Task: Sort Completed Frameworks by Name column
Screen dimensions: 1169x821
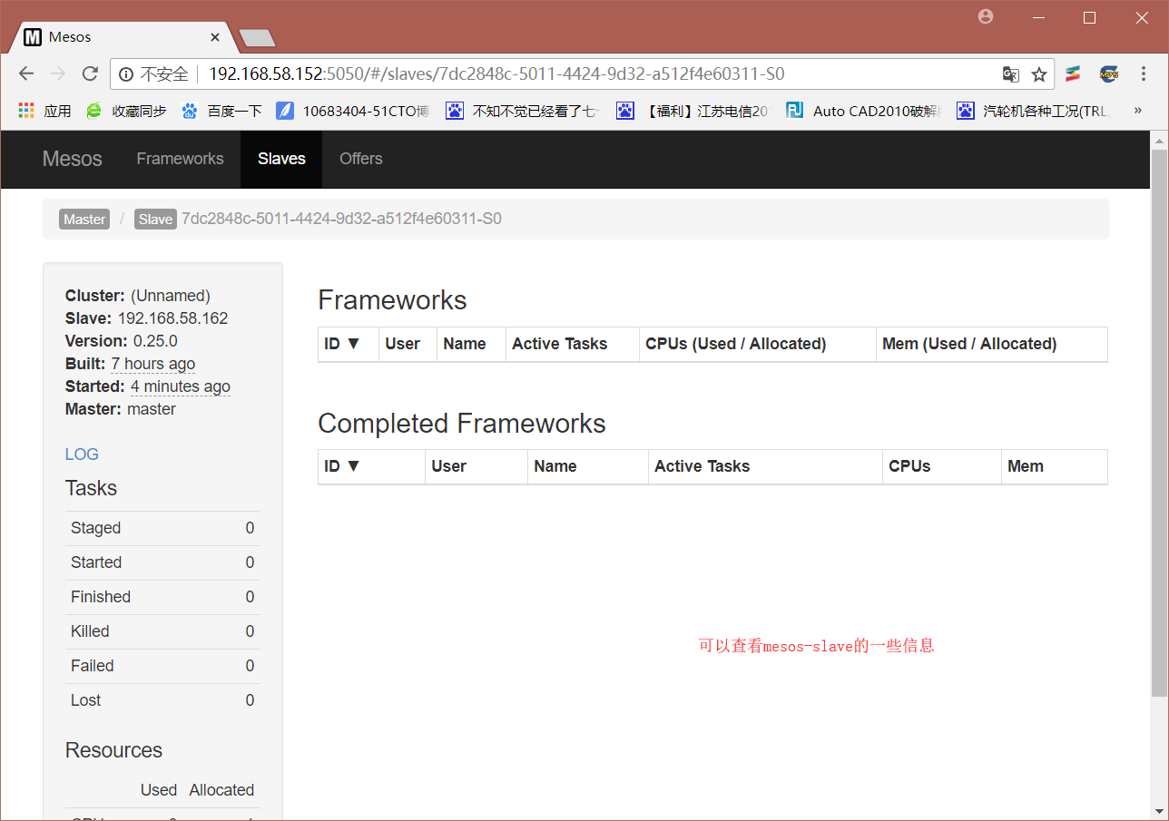Action: (x=588, y=466)
